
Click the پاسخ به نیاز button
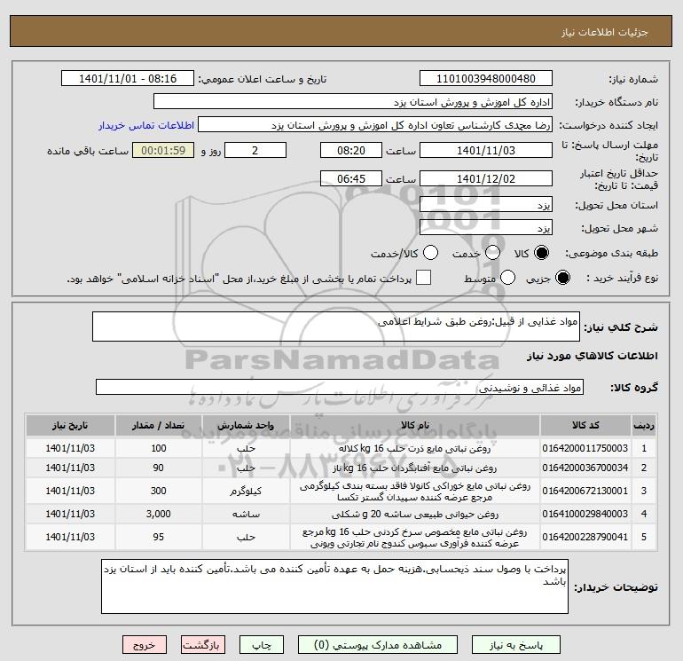click(515, 645)
